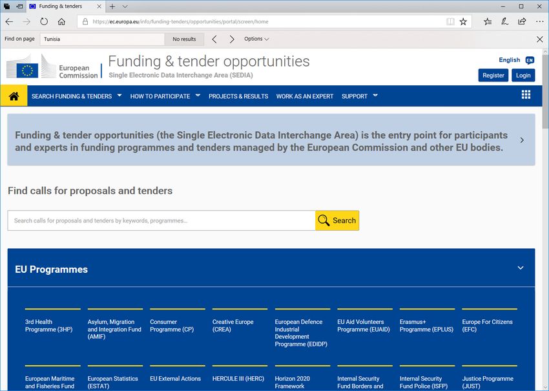Click the EN language badge icon

pyautogui.click(x=530, y=60)
